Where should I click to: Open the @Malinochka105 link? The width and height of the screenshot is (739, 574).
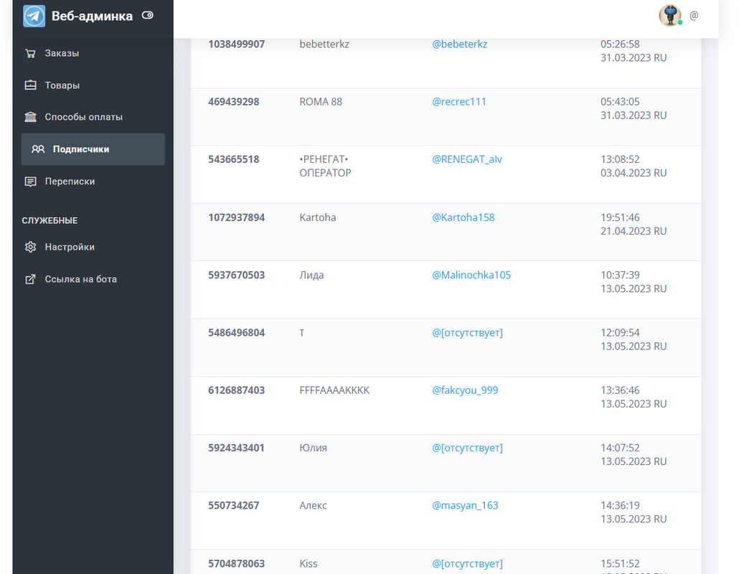[x=471, y=275]
